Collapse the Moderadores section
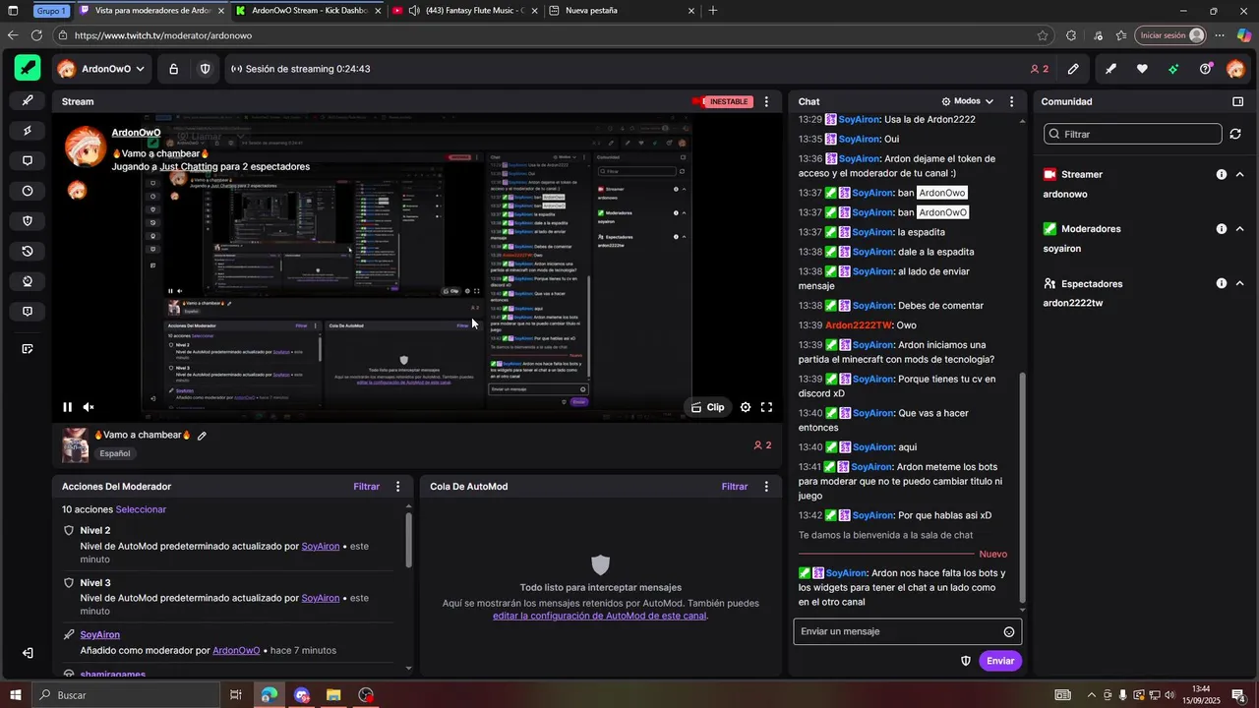 click(x=1239, y=229)
